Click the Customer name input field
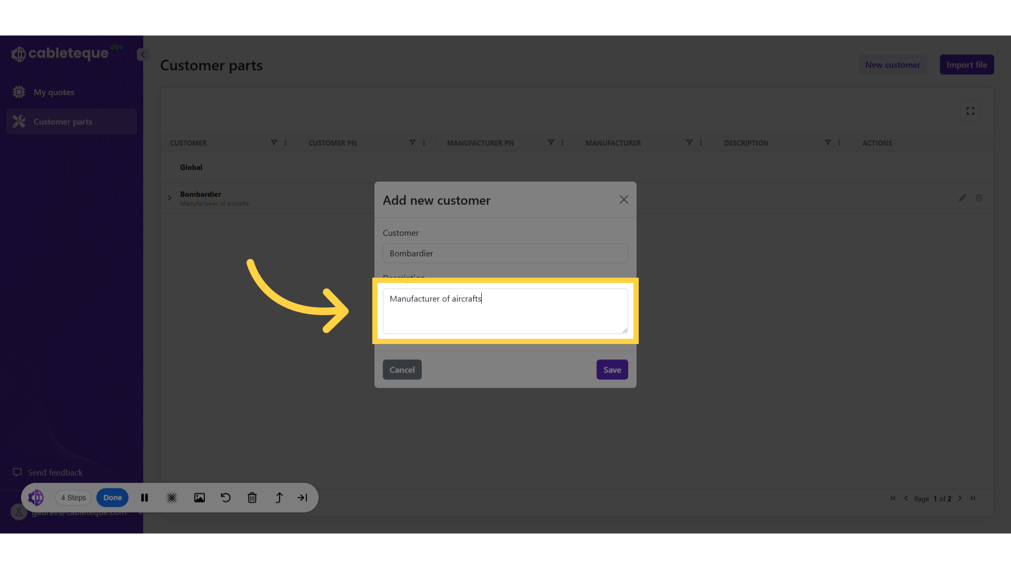Screen dimensions: 1011x569 tap(505, 253)
